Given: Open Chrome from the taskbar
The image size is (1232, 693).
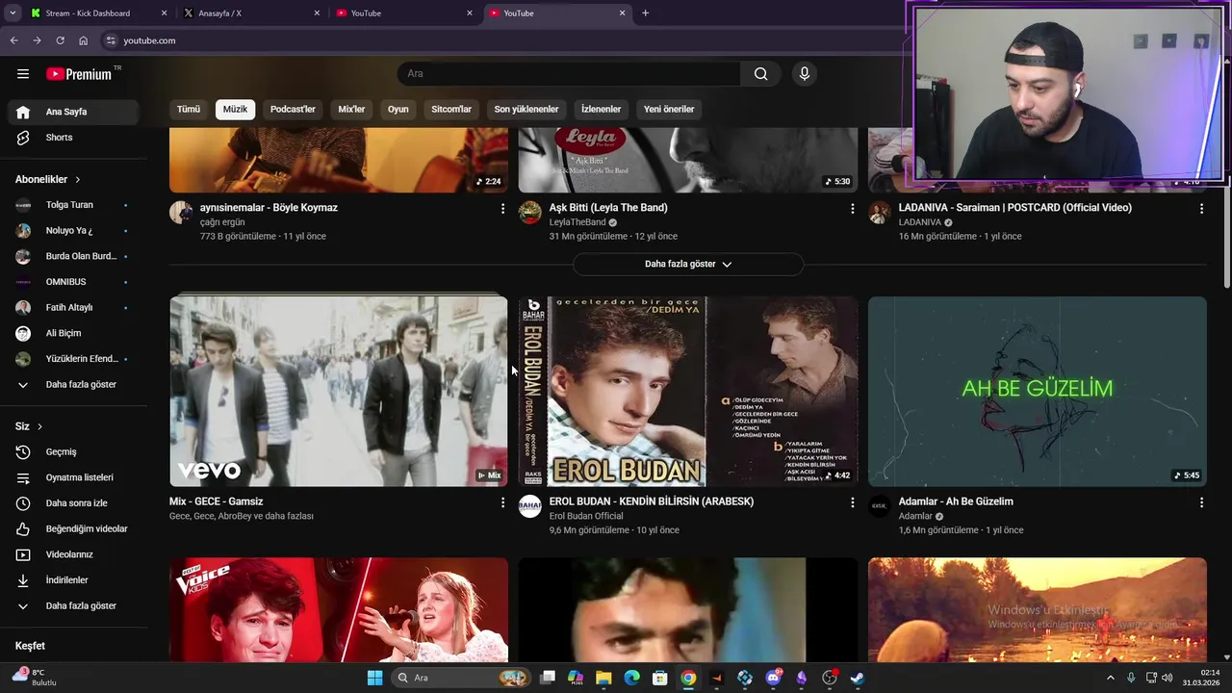Looking at the screenshot, I should click(688, 678).
